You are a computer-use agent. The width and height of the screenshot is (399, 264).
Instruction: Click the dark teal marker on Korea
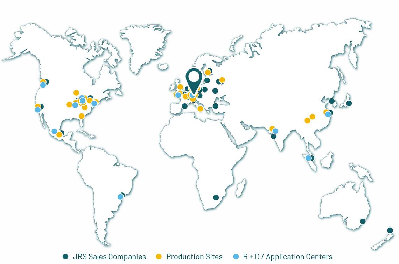pos(331,101)
